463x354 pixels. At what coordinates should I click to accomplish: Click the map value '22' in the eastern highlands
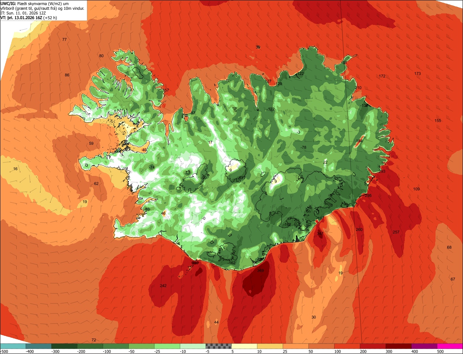(x=325, y=162)
